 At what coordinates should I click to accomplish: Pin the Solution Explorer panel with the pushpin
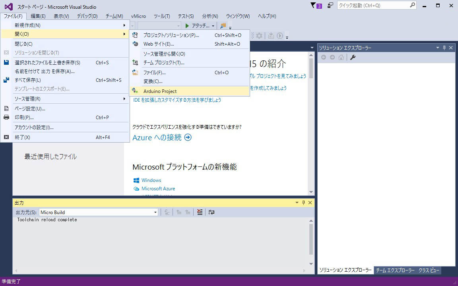pyautogui.click(x=444, y=48)
